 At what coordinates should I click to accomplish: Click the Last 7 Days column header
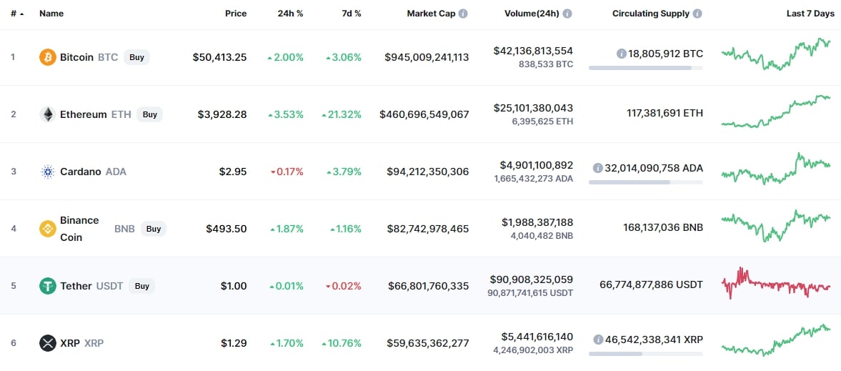[x=810, y=14]
